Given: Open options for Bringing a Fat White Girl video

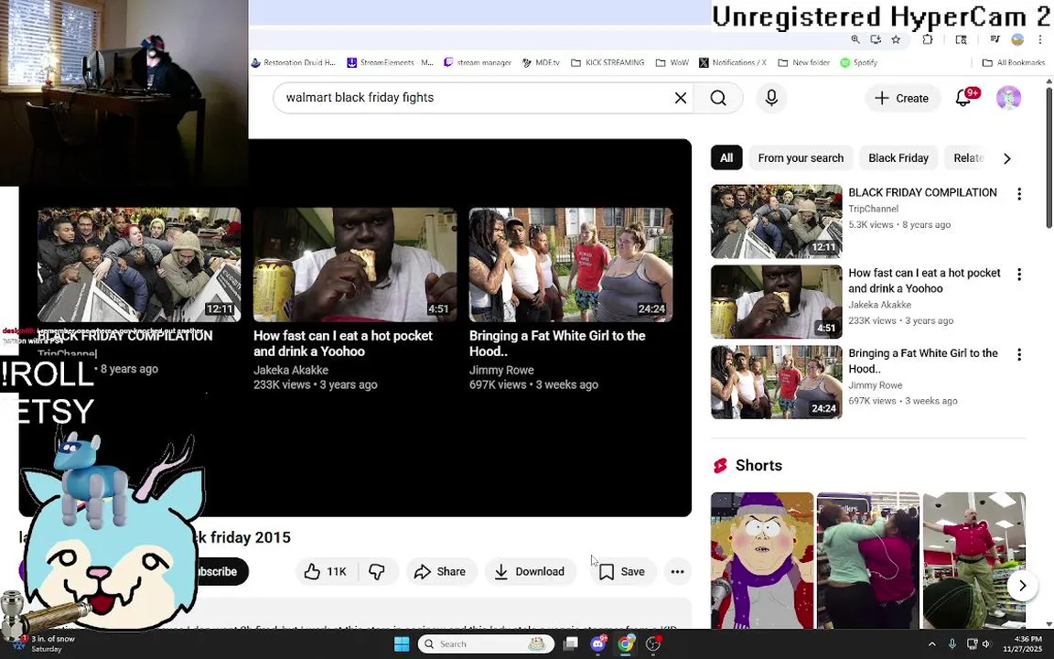Looking at the screenshot, I should pyautogui.click(x=1019, y=354).
